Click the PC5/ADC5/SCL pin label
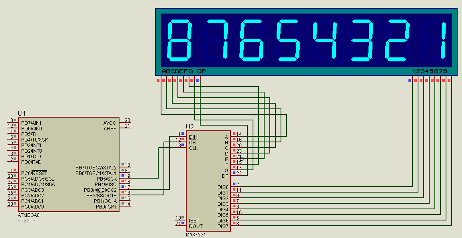 click(x=38, y=179)
